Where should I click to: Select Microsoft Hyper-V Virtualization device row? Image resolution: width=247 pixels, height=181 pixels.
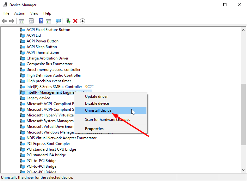[50, 115]
